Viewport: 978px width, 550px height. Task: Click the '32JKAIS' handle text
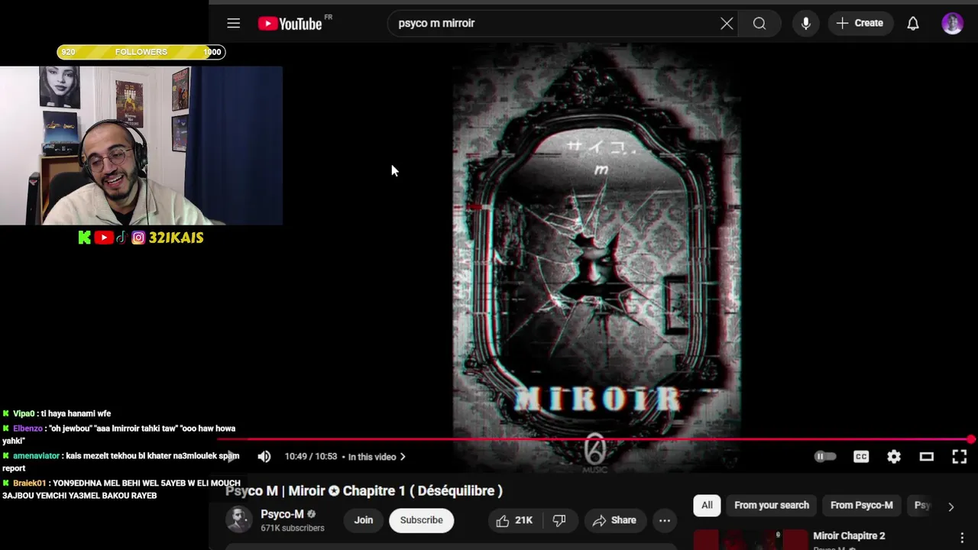pos(176,238)
